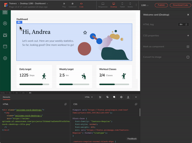
Task: Click the Download Code button
Action: click(x=180, y=5)
